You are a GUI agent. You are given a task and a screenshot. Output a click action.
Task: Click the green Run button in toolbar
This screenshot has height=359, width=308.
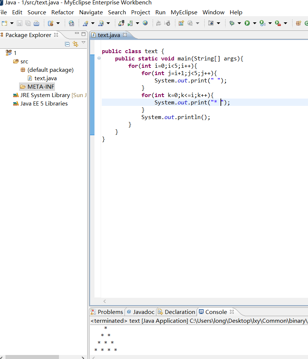pos(247,23)
